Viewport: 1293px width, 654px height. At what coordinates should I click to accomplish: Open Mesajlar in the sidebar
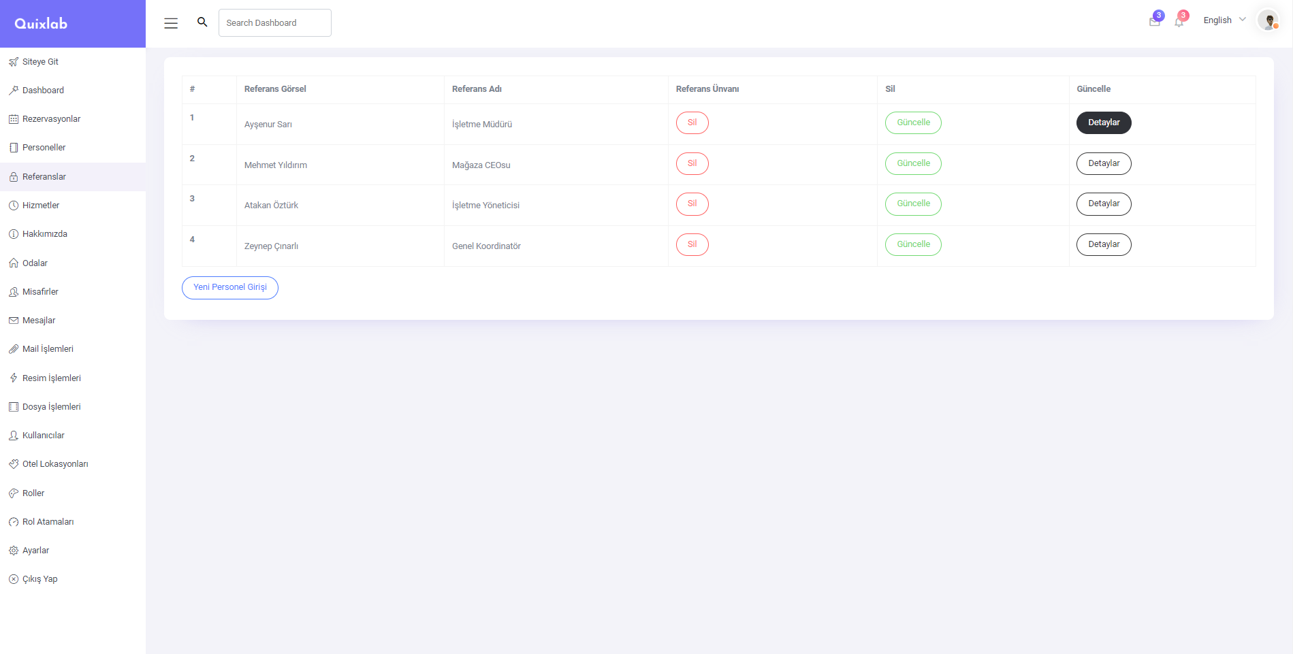pos(73,321)
